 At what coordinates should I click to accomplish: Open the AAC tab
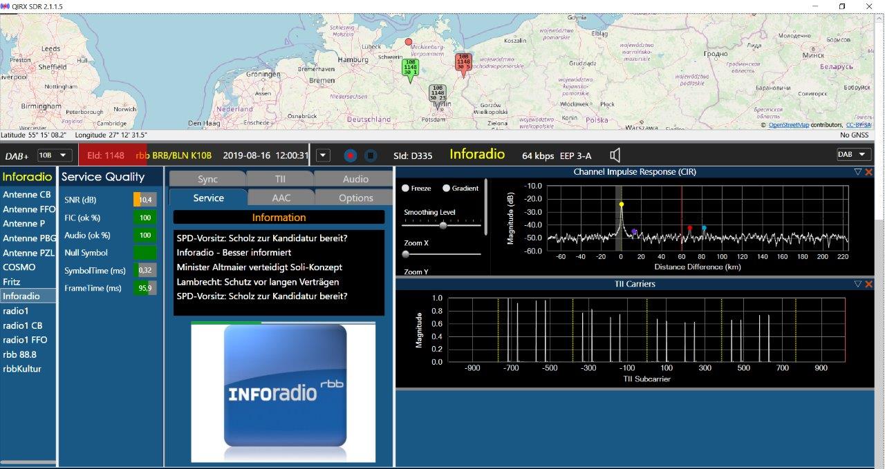pos(281,198)
